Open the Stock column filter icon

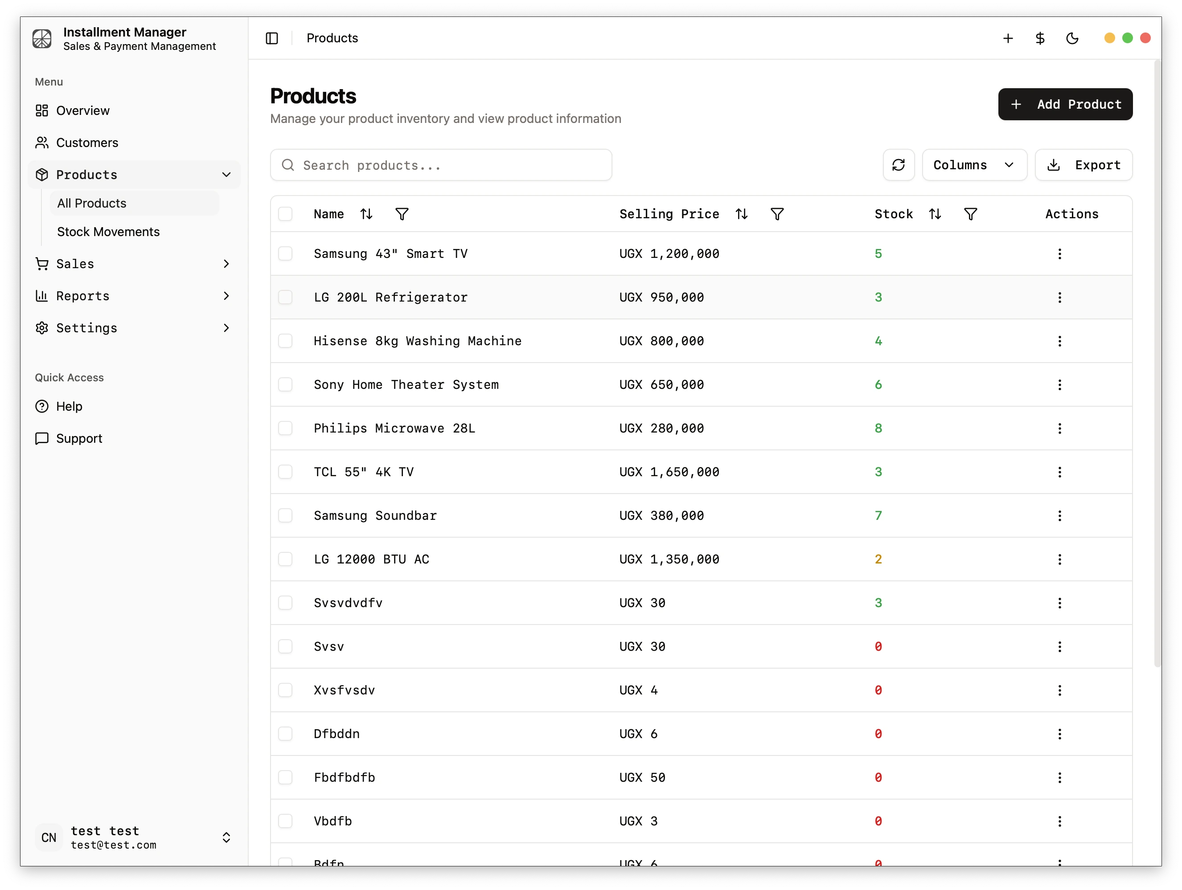[x=971, y=213]
